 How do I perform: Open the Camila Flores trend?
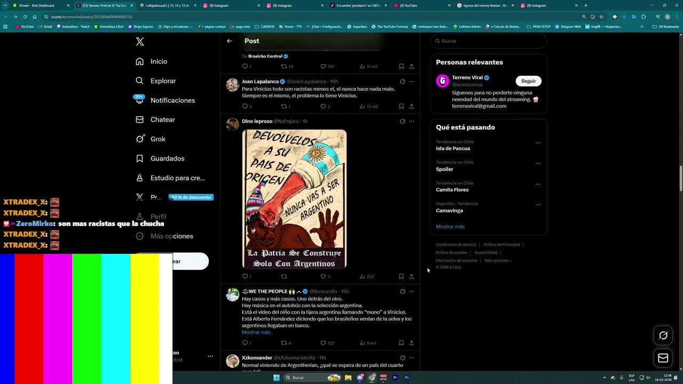[452, 190]
